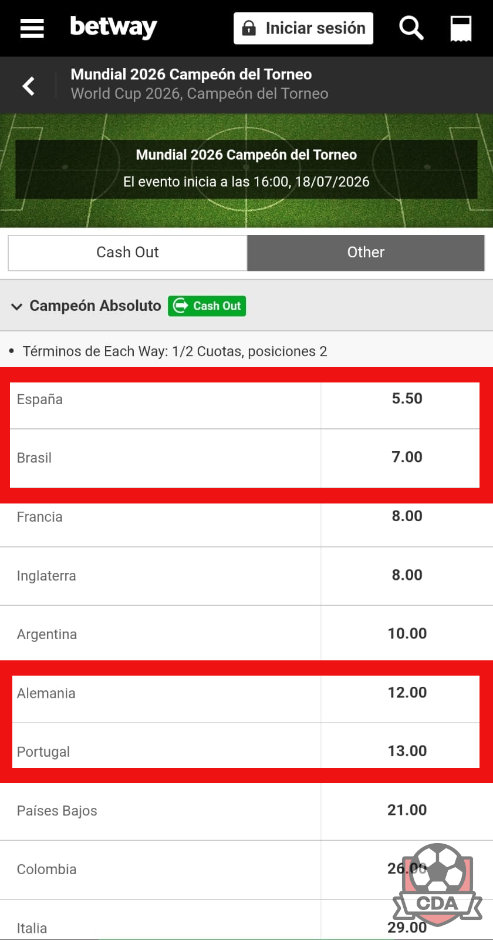This screenshot has width=493, height=940.
Task: Select Alemania odds 12.00
Action: pos(407,693)
